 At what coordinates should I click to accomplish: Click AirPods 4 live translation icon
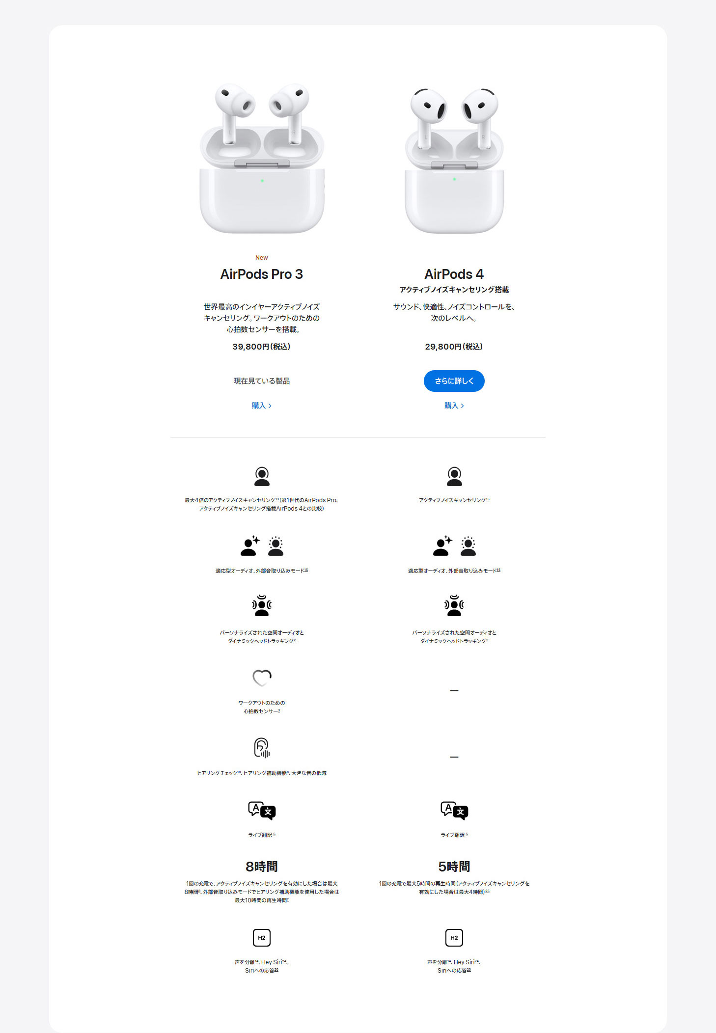(454, 811)
